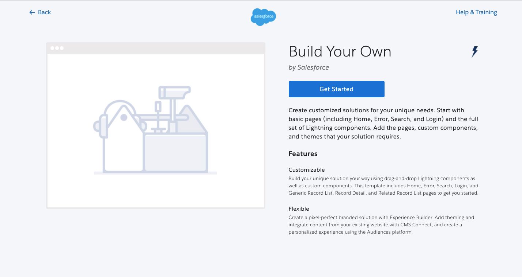Click the template description paragraph
Image resolution: width=522 pixels, height=277 pixels.
click(x=383, y=123)
